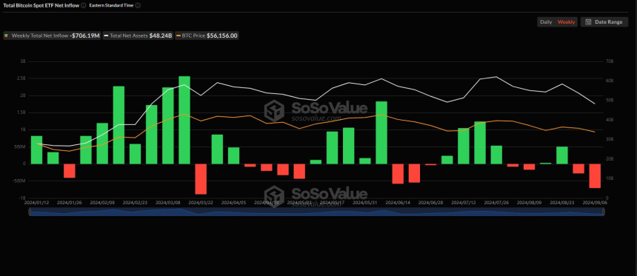
Task: Switch to the Daily view
Action: click(x=546, y=22)
